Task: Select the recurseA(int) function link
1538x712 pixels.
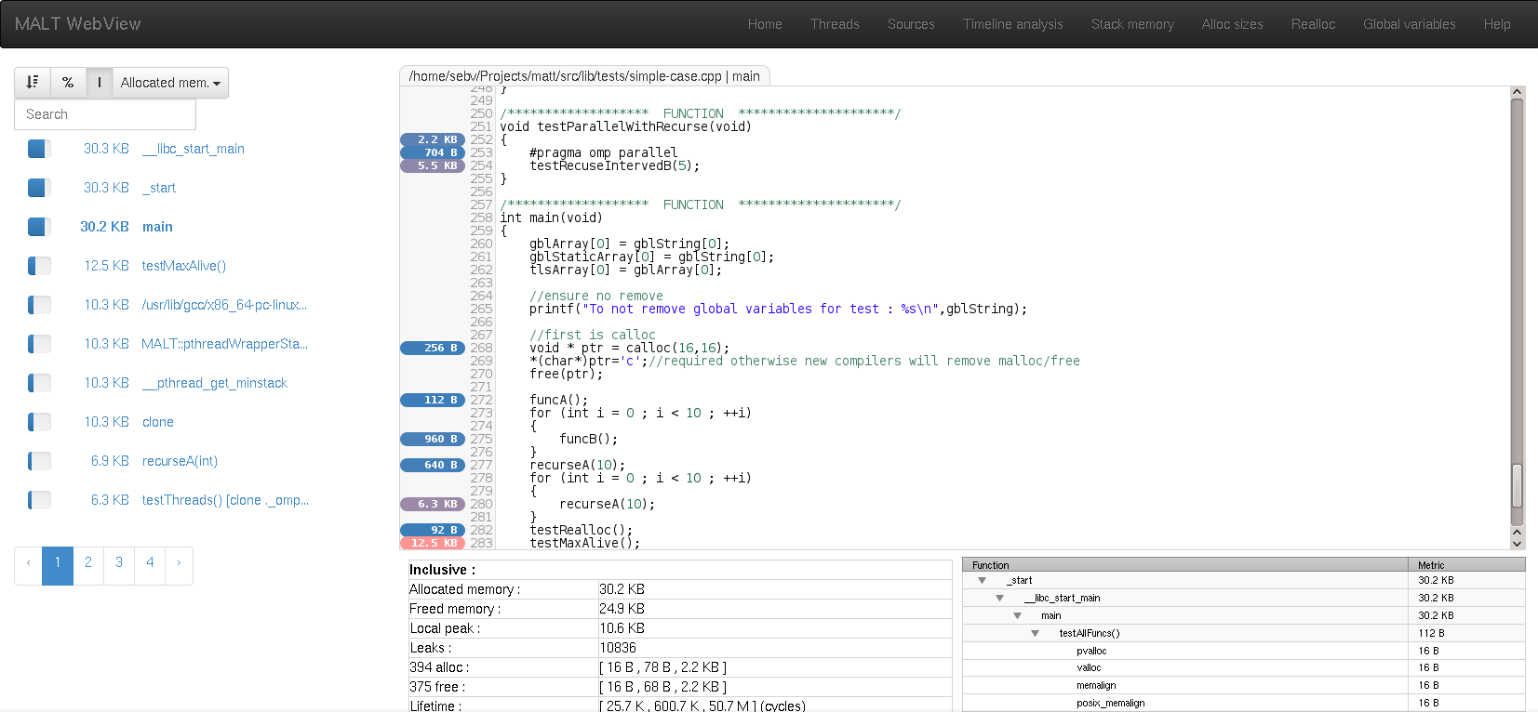Action: pos(180,461)
